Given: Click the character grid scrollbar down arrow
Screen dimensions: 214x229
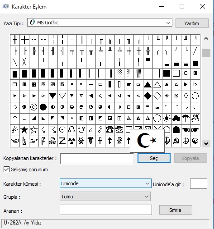Looking at the screenshot, I should coord(206,143).
